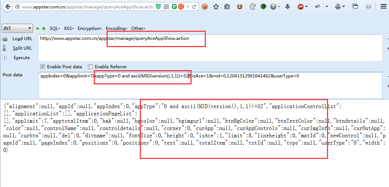Expand the sync circle icon's dropdown arrow
Viewport: 389px width, 187px height.
pos(344,7)
